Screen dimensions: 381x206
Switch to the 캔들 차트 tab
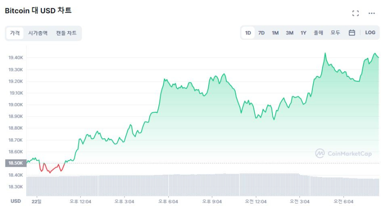click(66, 33)
